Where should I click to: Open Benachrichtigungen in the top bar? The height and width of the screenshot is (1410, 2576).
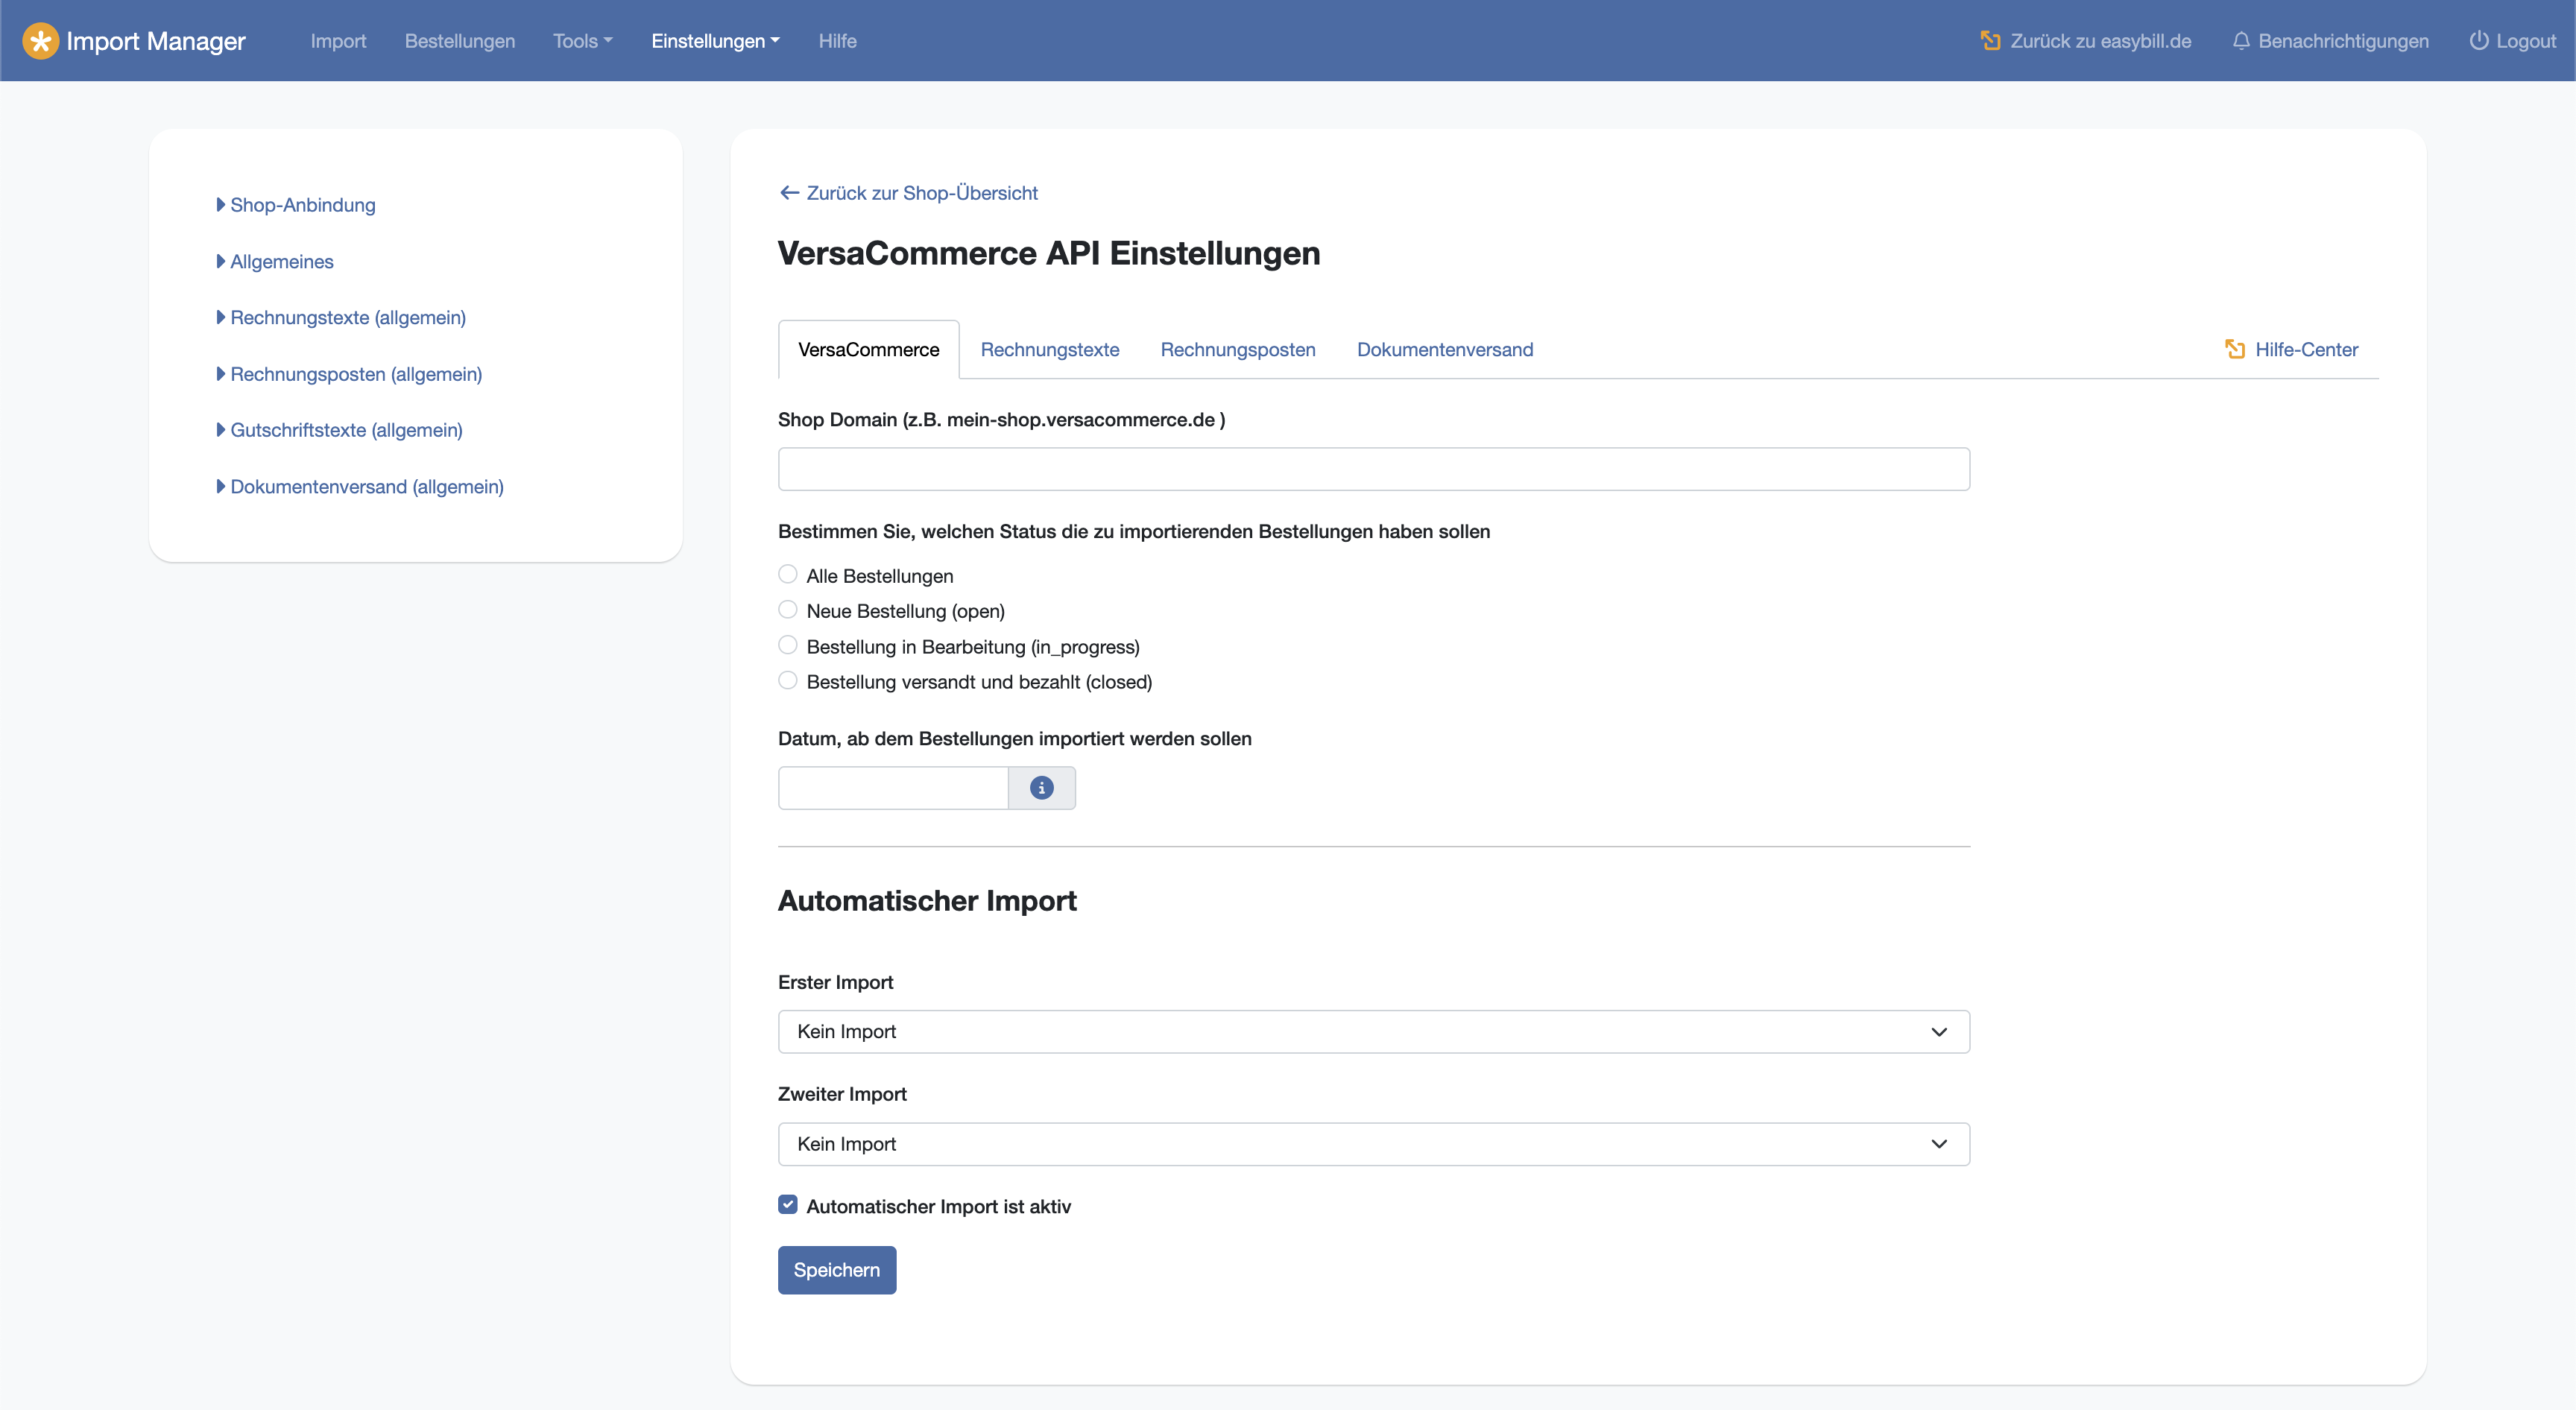[x=2343, y=41]
